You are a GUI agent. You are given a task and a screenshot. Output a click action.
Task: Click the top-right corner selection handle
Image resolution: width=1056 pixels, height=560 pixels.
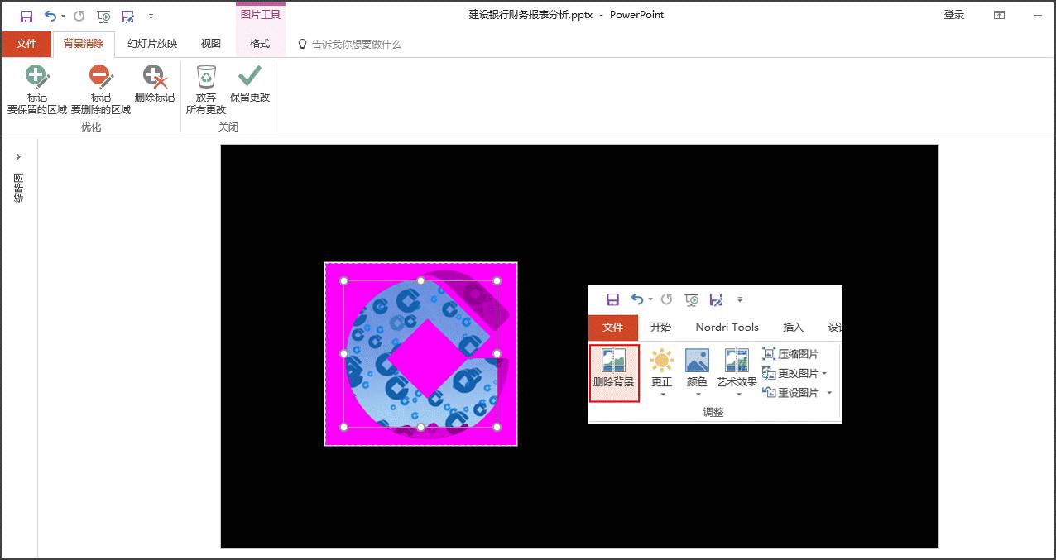pos(497,280)
